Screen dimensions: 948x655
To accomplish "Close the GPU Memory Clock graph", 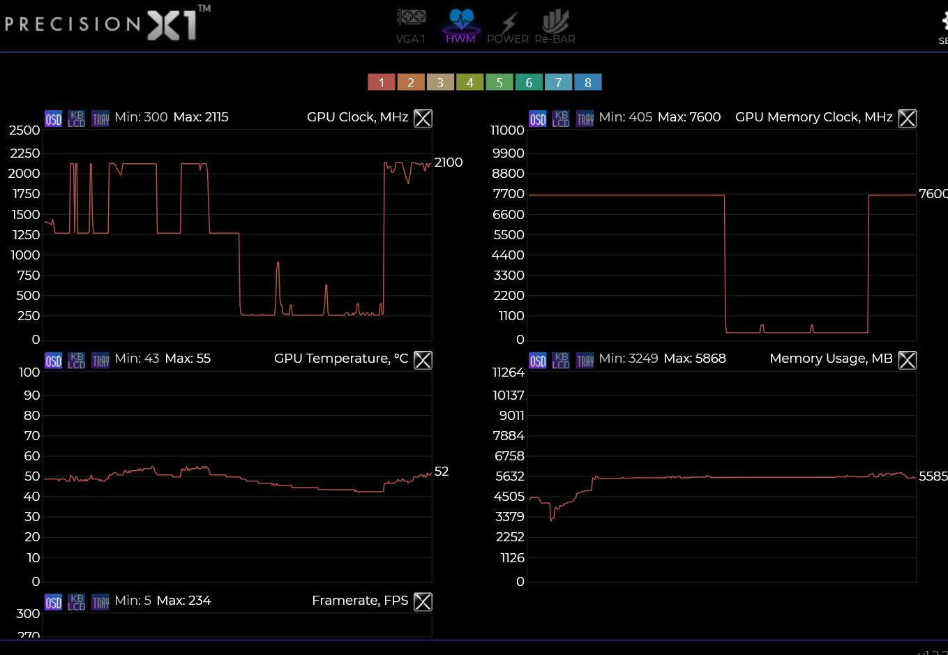I will coord(907,119).
